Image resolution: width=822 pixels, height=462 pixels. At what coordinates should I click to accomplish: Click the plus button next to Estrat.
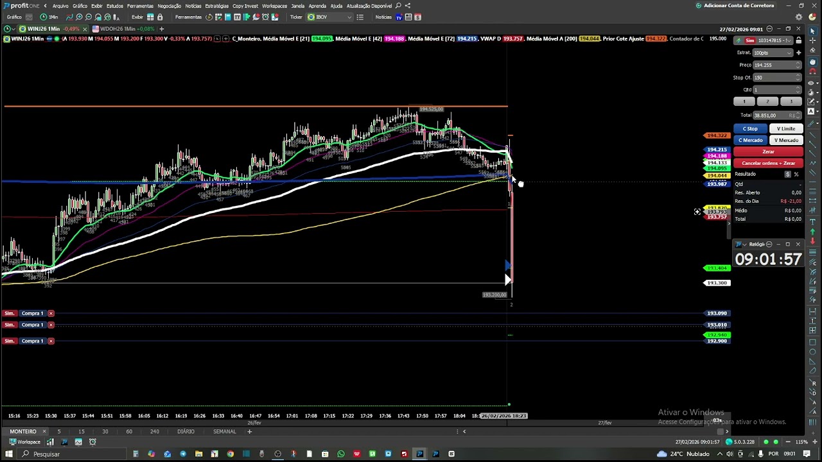click(x=798, y=53)
